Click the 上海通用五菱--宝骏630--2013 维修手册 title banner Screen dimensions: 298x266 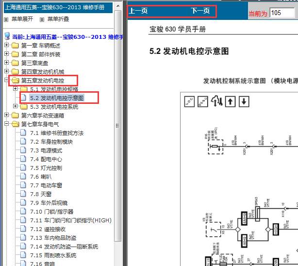(x=58, y=8)
